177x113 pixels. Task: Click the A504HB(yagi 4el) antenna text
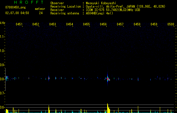(x=99, y=13)
